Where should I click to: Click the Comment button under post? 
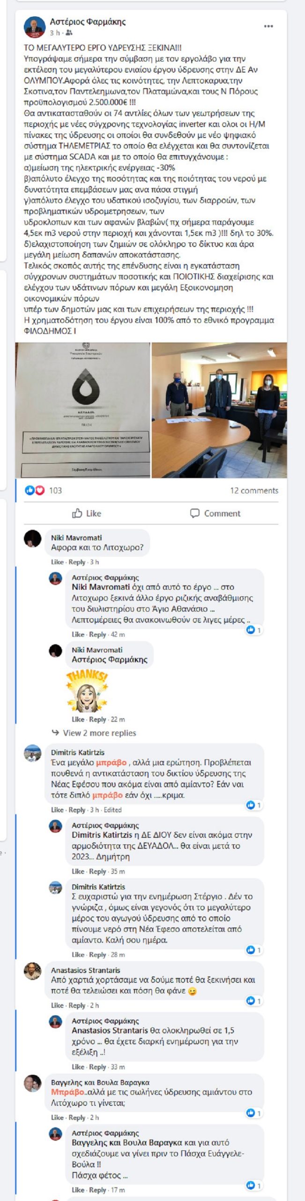pyautogui.click(x=216, y=513)
